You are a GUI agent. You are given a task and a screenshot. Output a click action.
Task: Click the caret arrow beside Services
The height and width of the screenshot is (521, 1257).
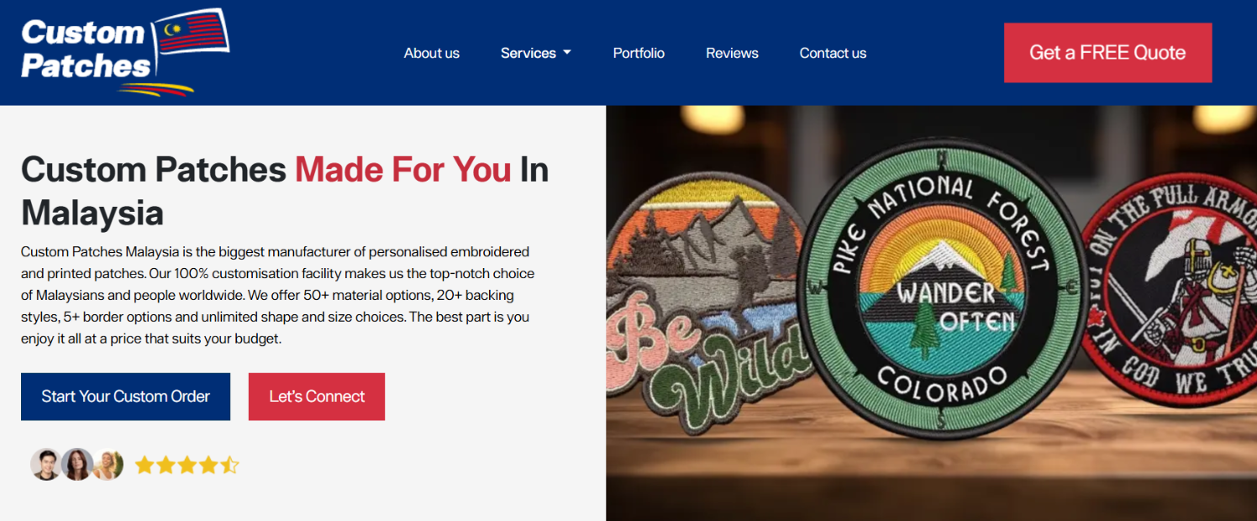[567, 53]
